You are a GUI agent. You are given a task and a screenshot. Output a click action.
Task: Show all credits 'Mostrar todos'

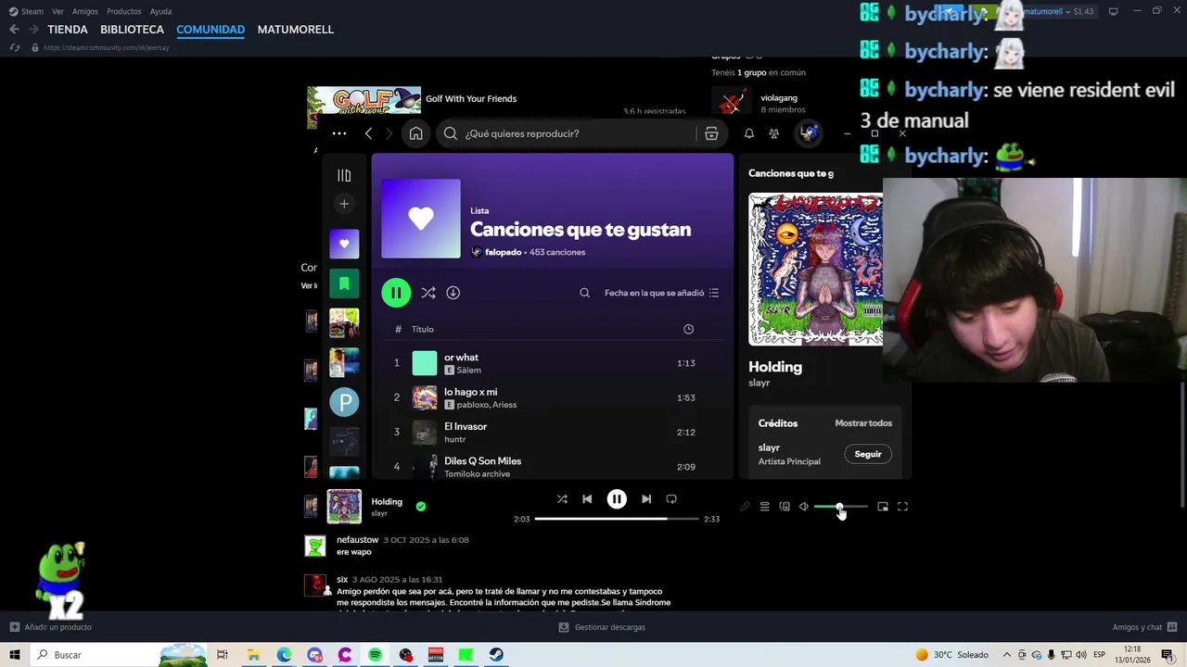click(863, 423)
